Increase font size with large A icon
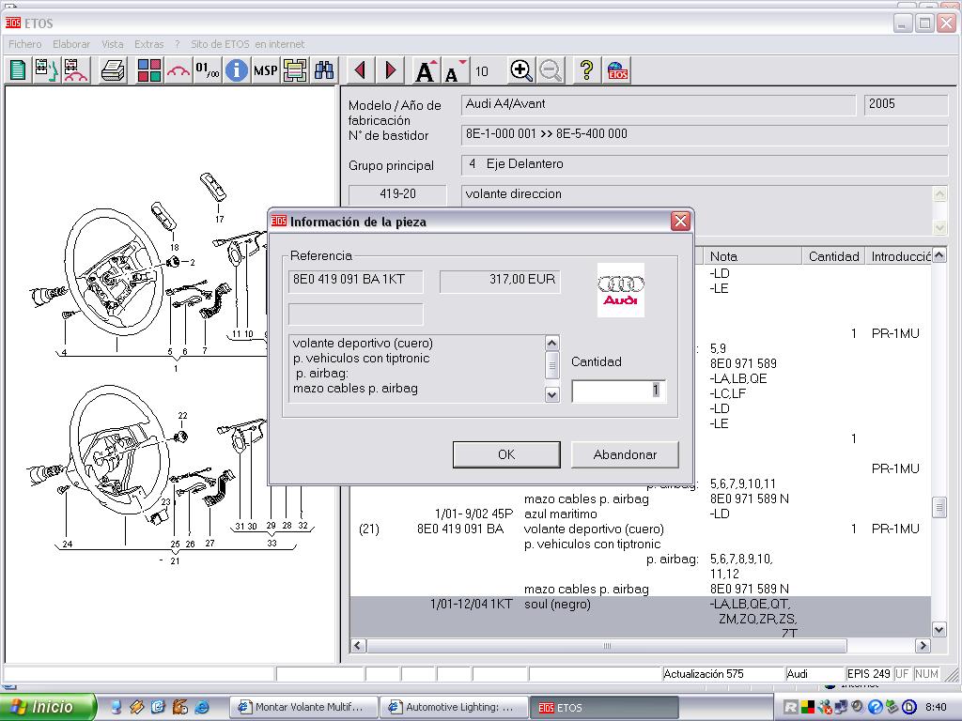The width and height of the screenshot is (962, 721). pyautogui.click(x=426, y=70)
